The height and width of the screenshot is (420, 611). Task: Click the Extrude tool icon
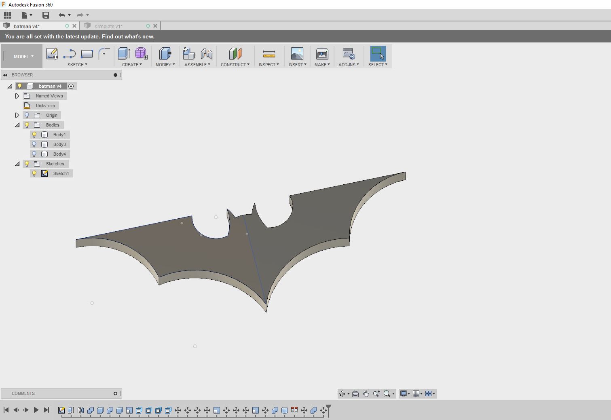coord(124,54)
